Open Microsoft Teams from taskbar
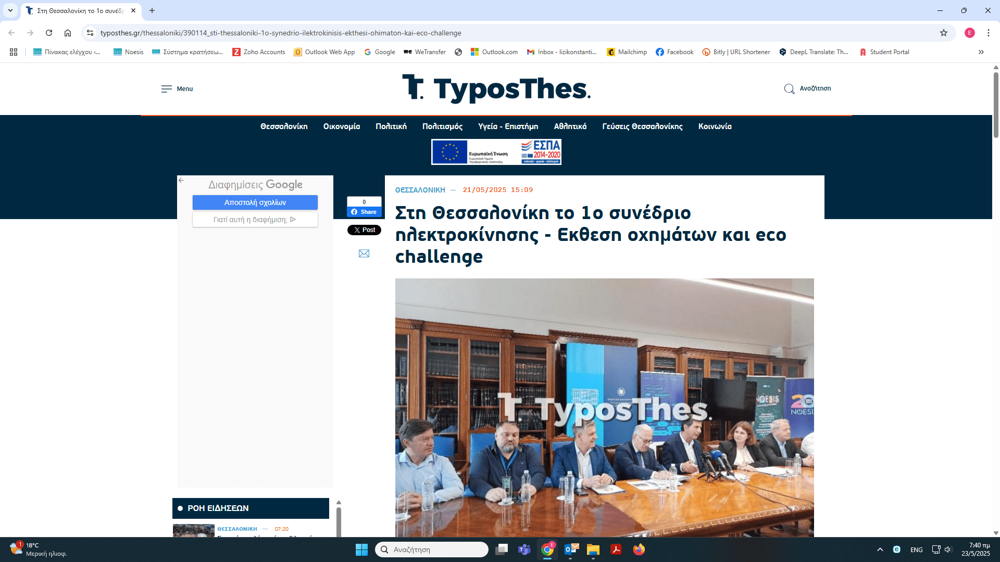The height and width of the screenshot is (562, 1000). (524, 550)
